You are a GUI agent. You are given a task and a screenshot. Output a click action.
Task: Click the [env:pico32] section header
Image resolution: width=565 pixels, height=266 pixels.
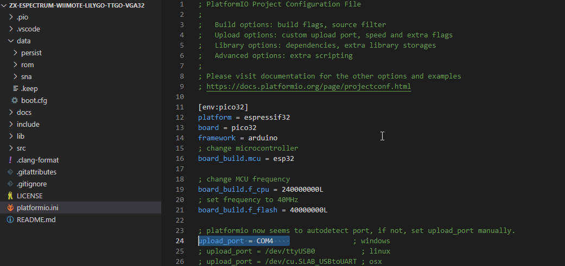click(224, 107)
